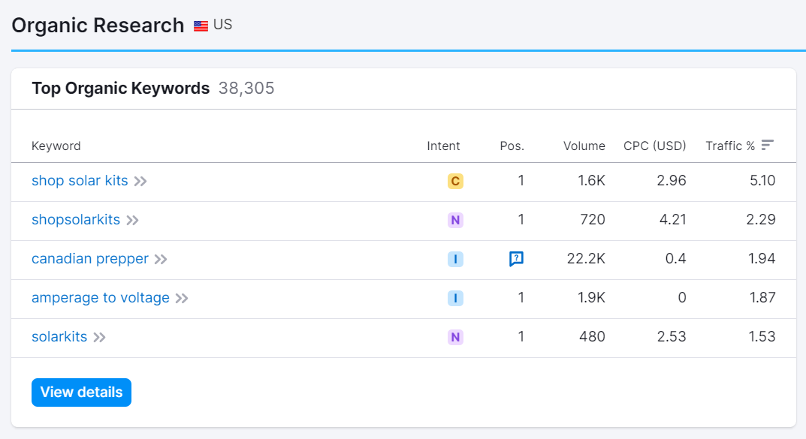Expand double-arrow next to shop solar kits

[x=140, y=182]
